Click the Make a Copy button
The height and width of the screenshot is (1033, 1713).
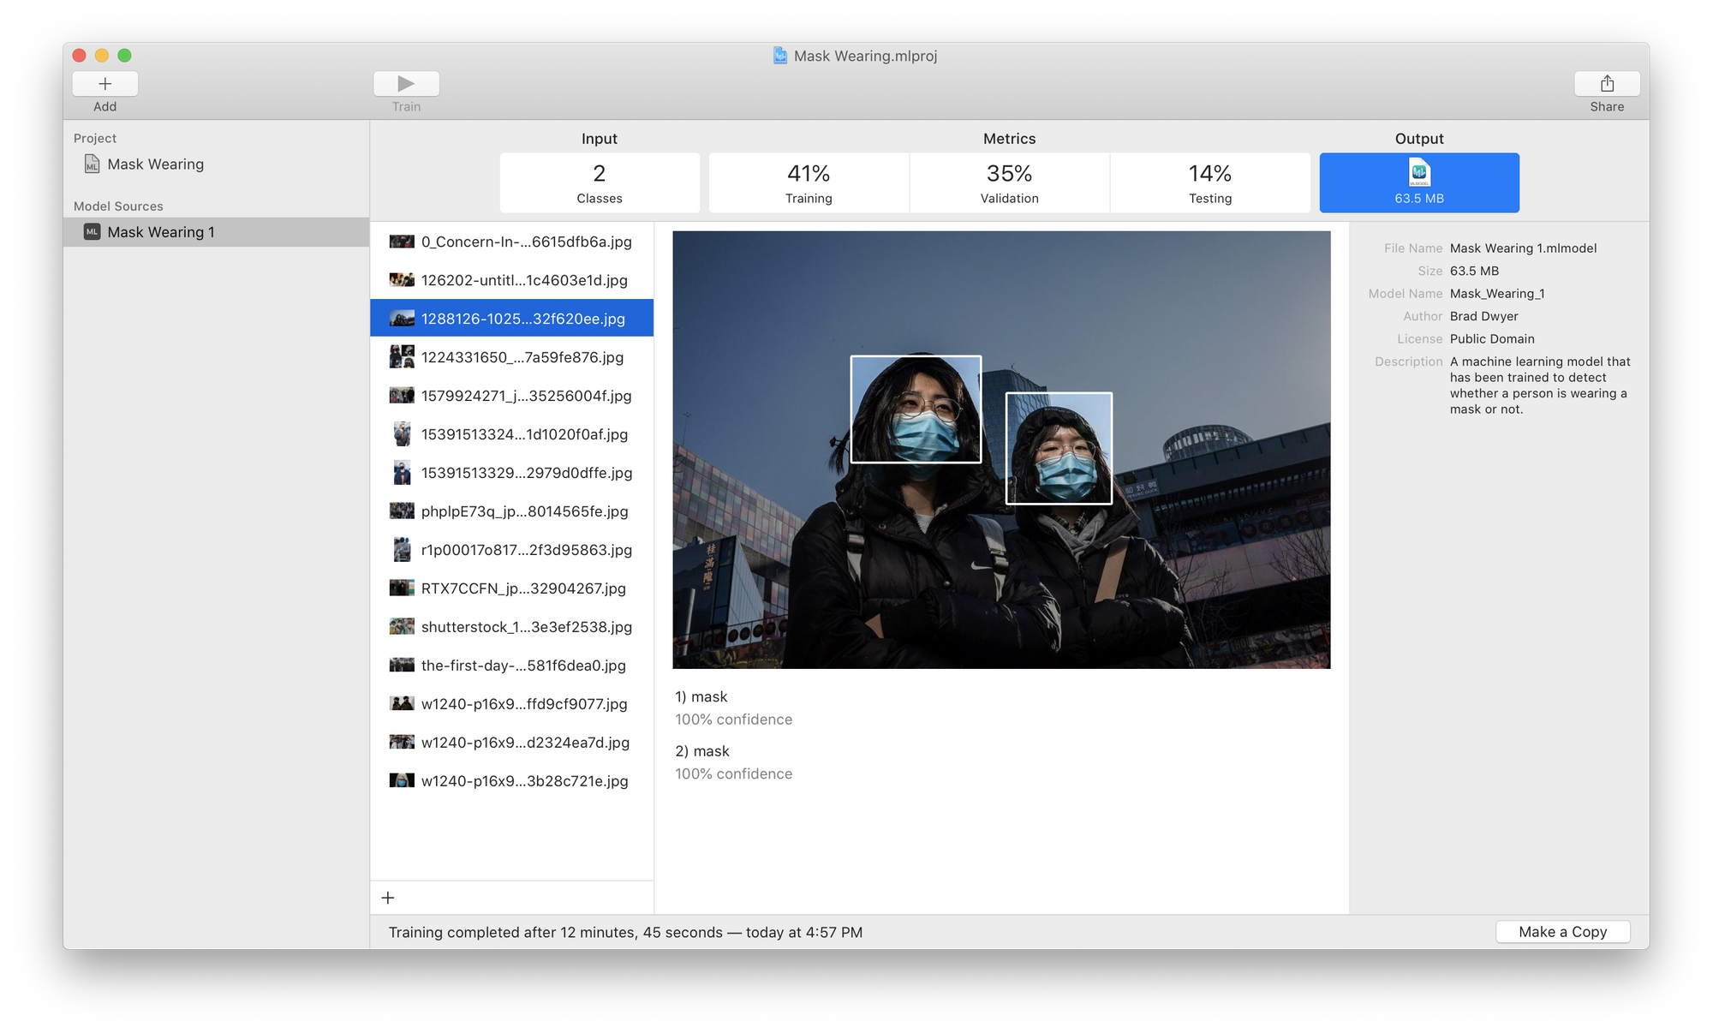[x=1562, y=932]
